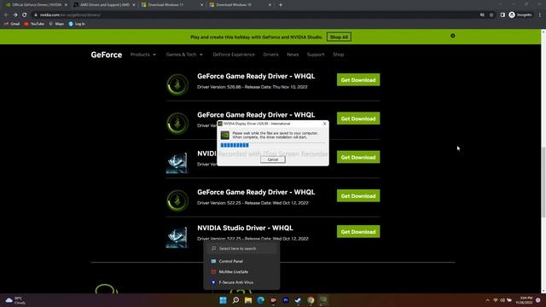
Task: Open Chrome three-dot menu
Action: click(540, 15)
